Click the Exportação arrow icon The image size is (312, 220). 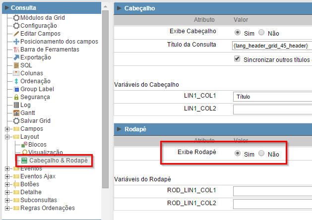pyautogui.click(x=16, y=57)
